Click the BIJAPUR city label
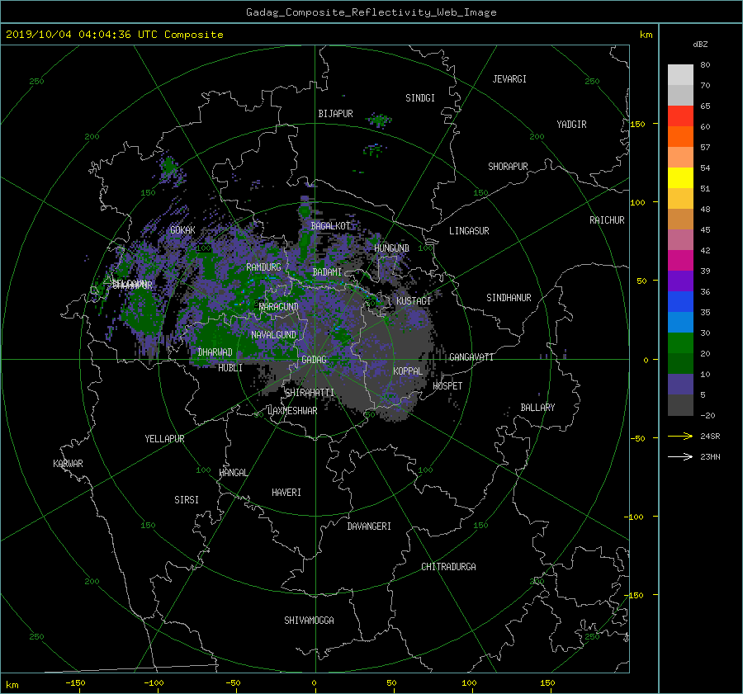Image resolution: width=743 pixels, height=694 pixels. [335, 114]
